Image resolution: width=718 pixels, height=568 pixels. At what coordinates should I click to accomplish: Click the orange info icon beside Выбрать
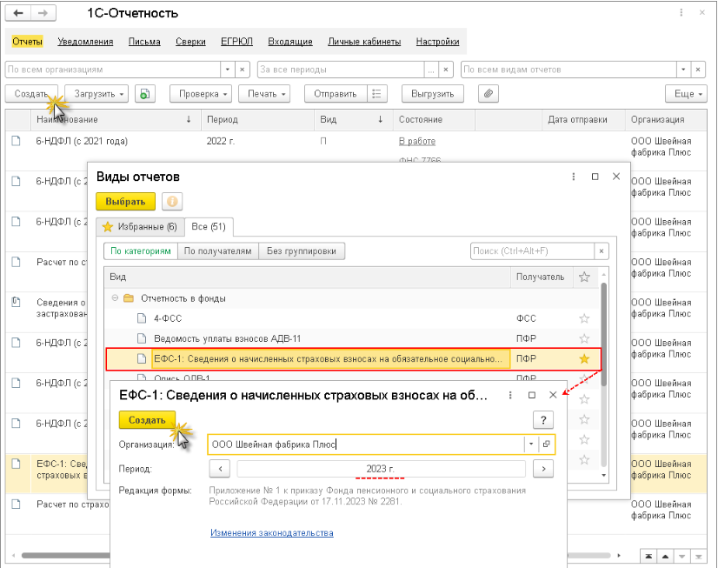[x=172, y=202]
